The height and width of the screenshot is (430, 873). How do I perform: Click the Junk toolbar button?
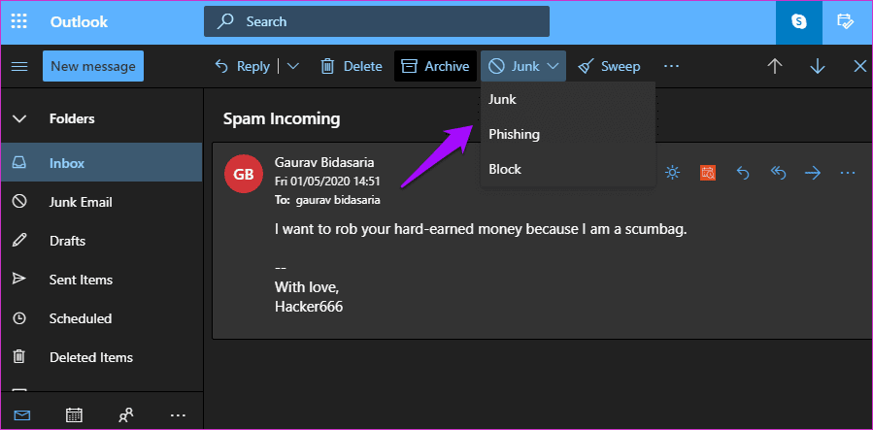514,66
